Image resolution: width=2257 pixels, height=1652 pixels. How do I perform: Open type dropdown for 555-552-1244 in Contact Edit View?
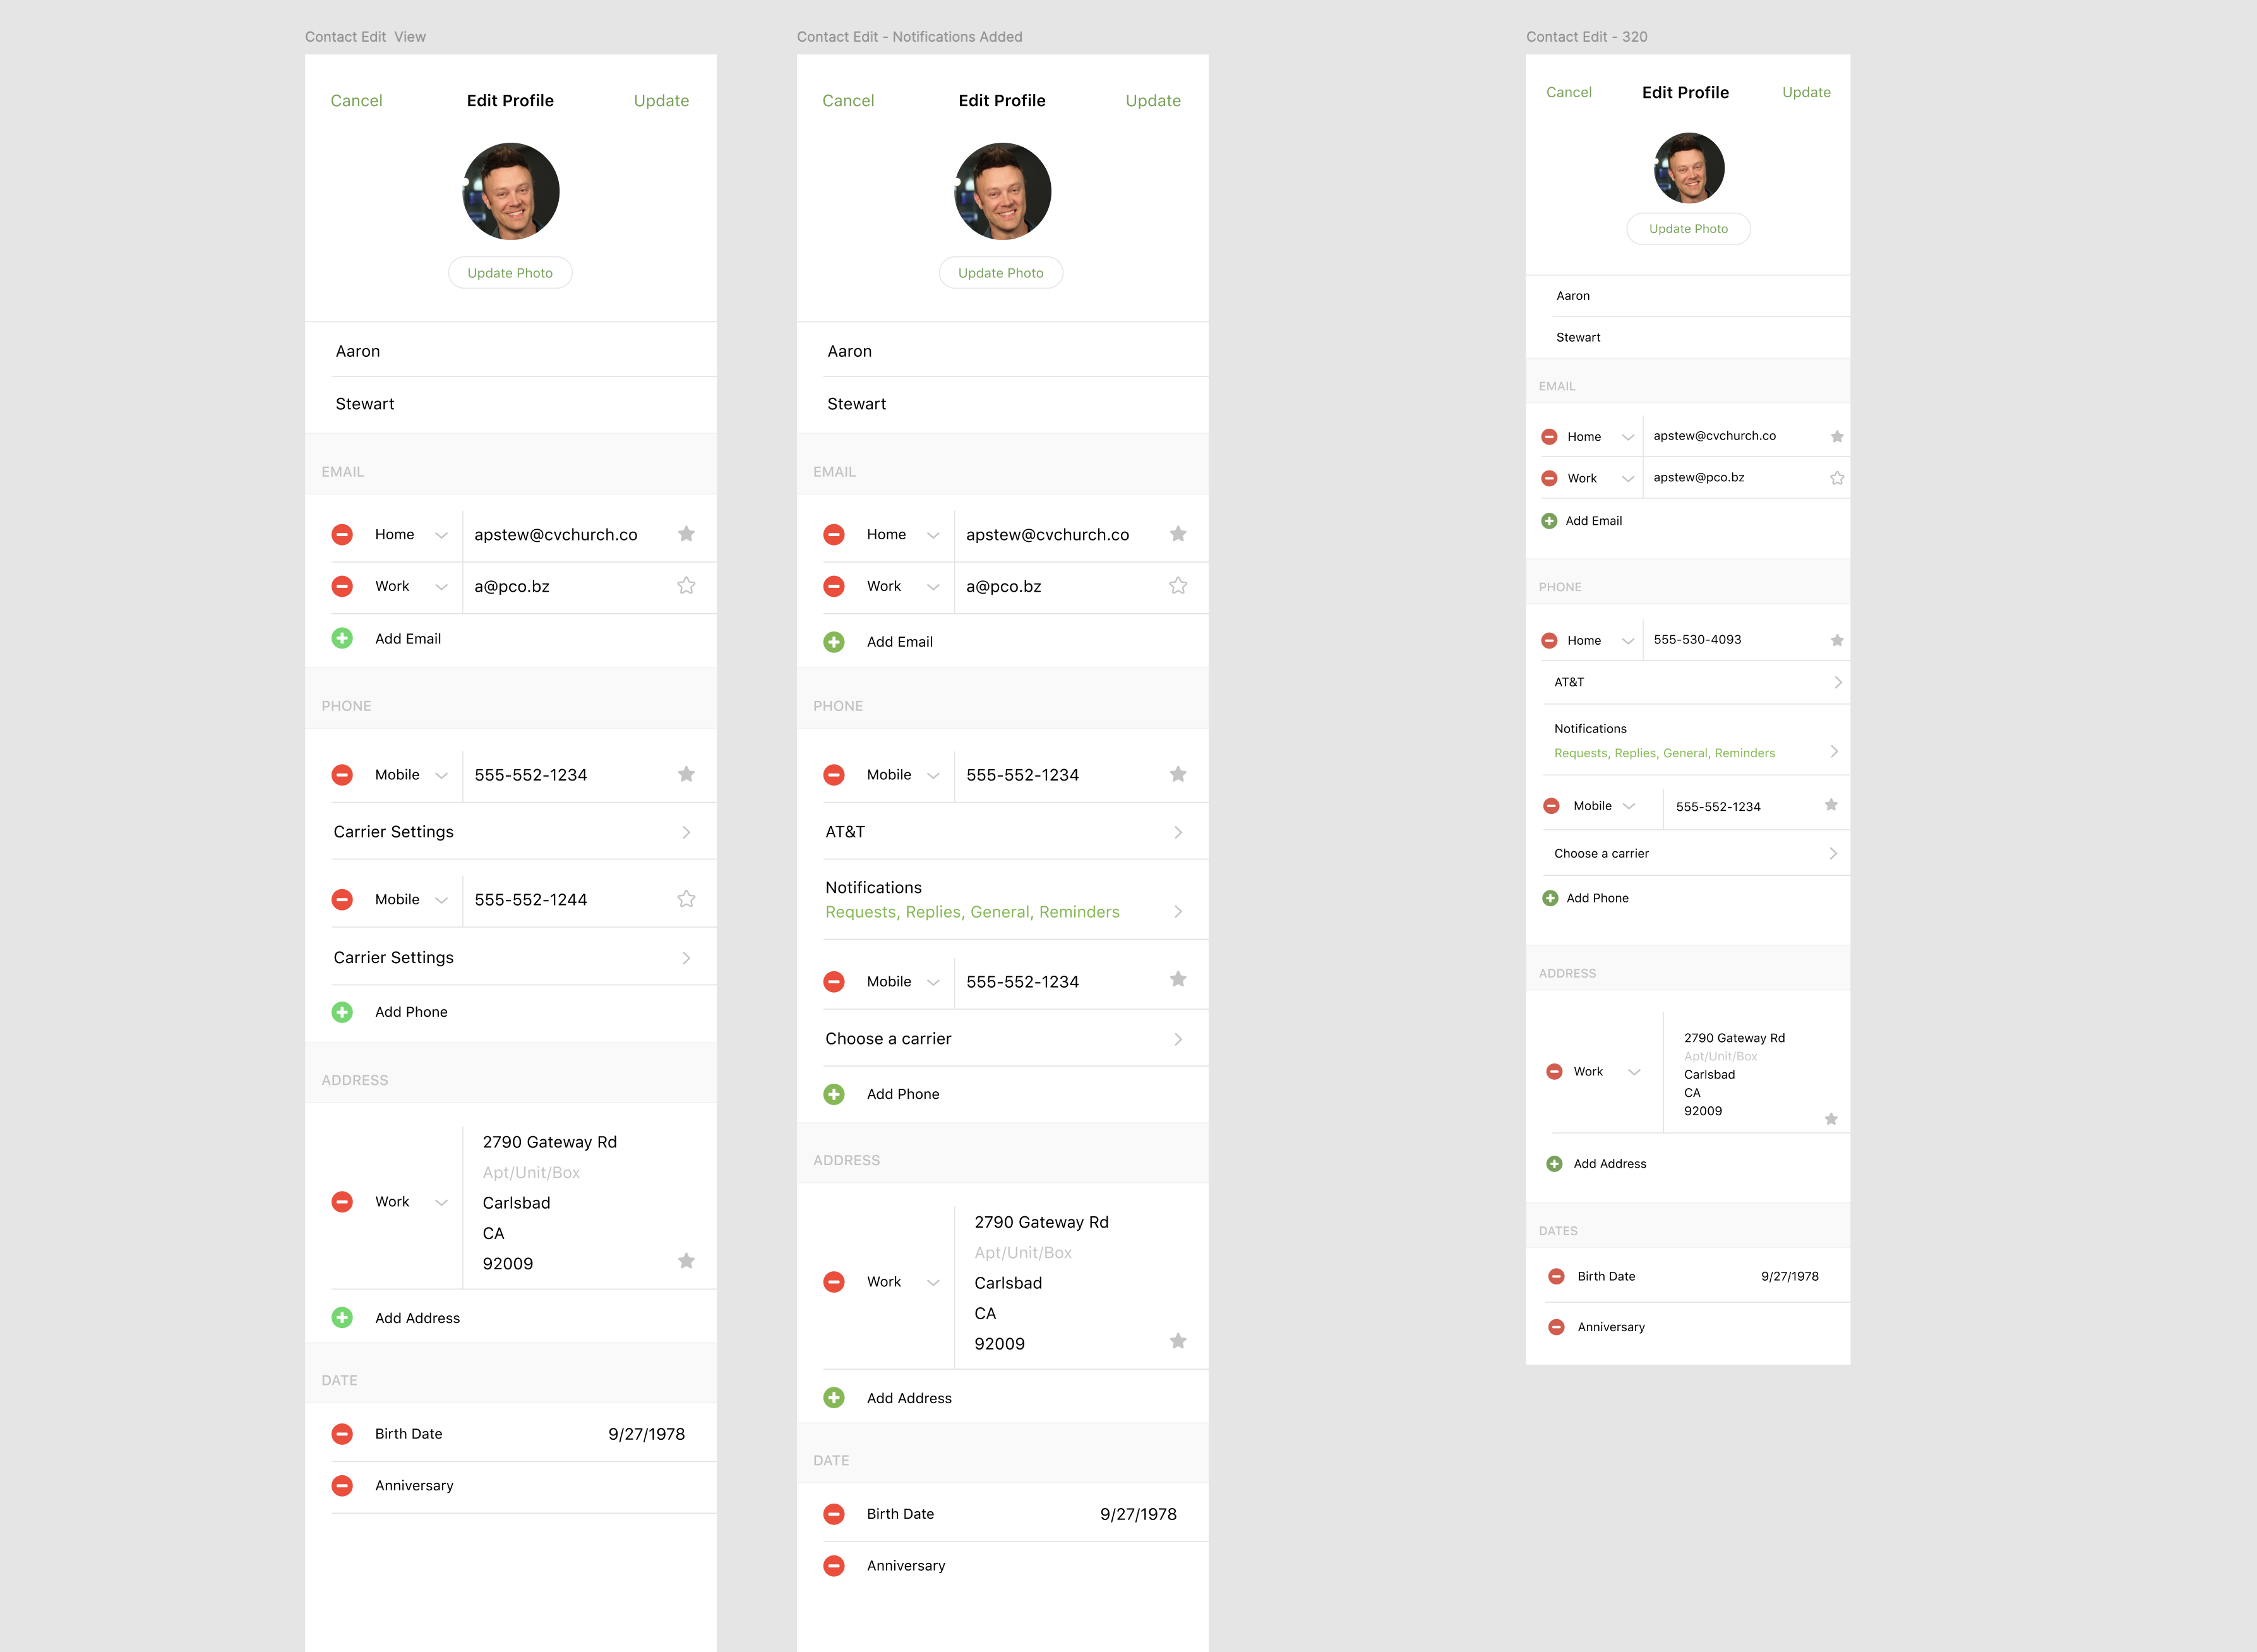(x=441, y=901)
